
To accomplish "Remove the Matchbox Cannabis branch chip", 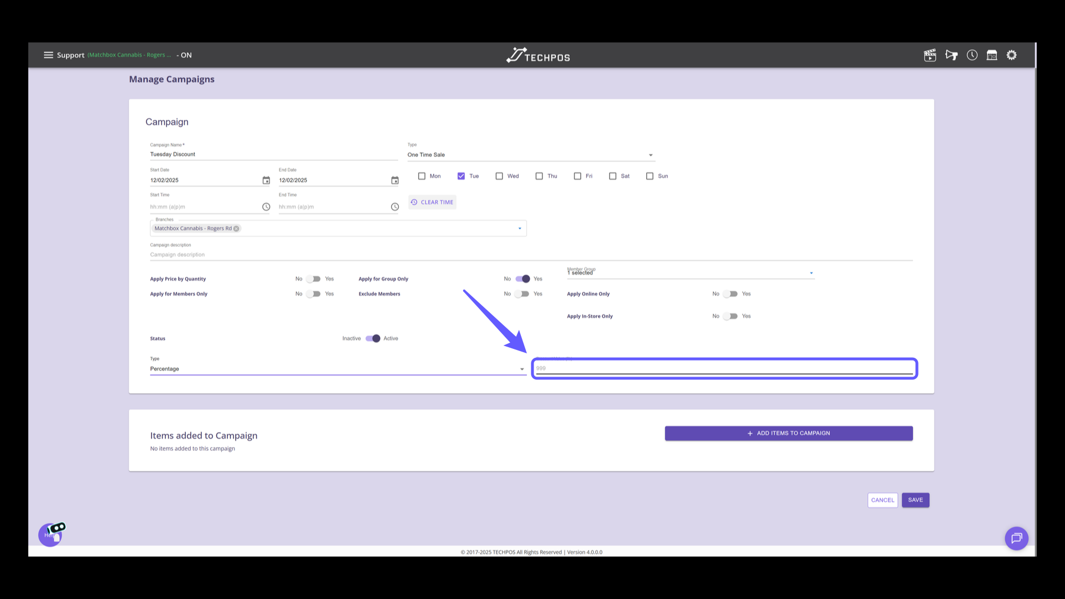I will (236, 229).
